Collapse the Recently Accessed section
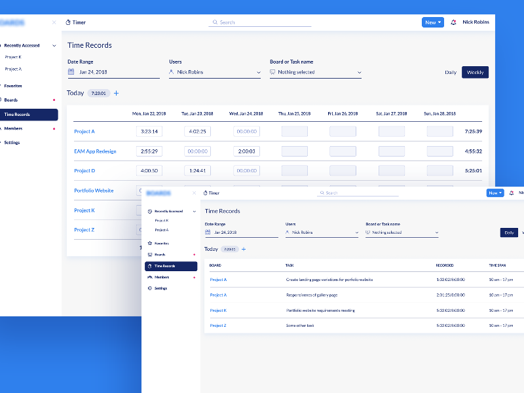 click(54, 47)
